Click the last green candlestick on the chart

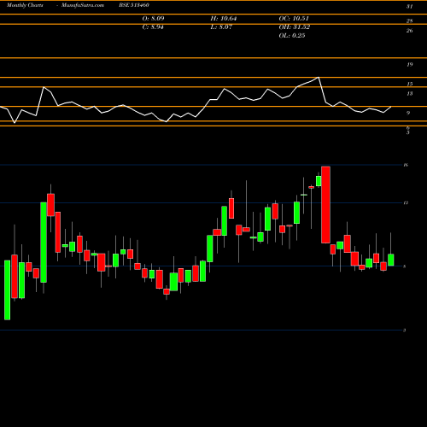(x=391, y=260)
